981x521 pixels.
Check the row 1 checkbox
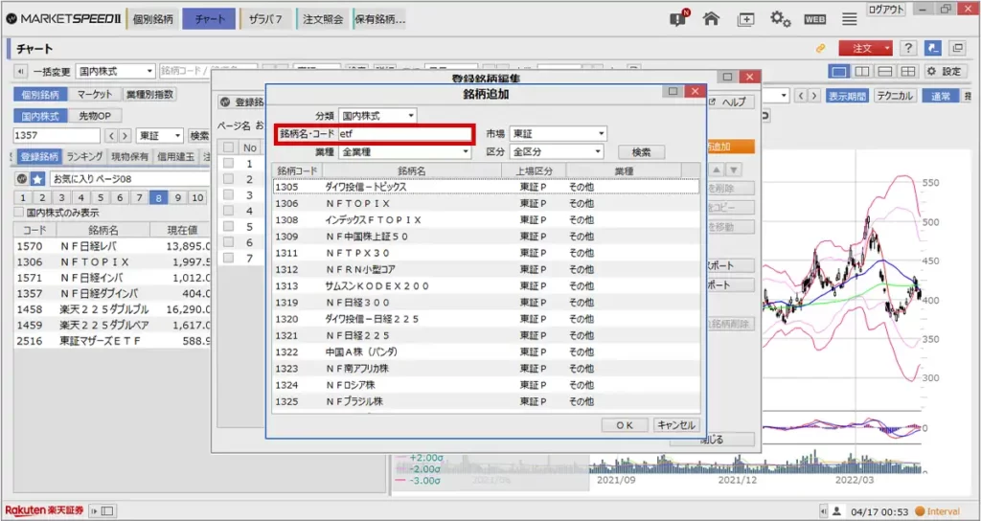click(x=228, y=163)
